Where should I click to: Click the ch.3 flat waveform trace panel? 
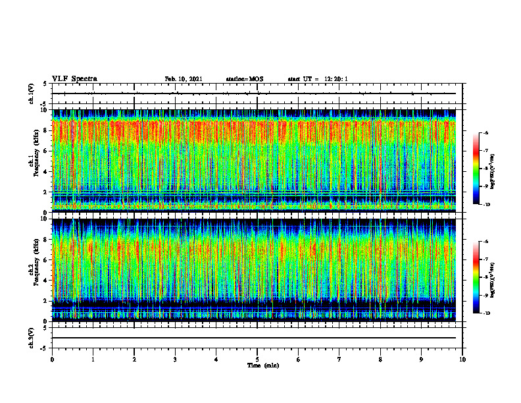(257, 338)
